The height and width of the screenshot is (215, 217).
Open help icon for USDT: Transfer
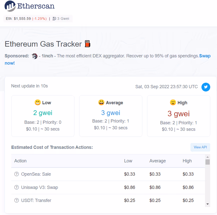[x=17, y=200]
